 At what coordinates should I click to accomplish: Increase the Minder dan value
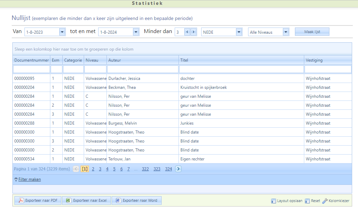click(x=193, y=32)
